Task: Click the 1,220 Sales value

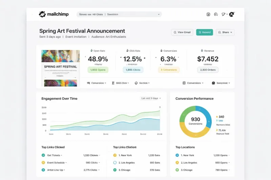Action: tap(154, 155)
